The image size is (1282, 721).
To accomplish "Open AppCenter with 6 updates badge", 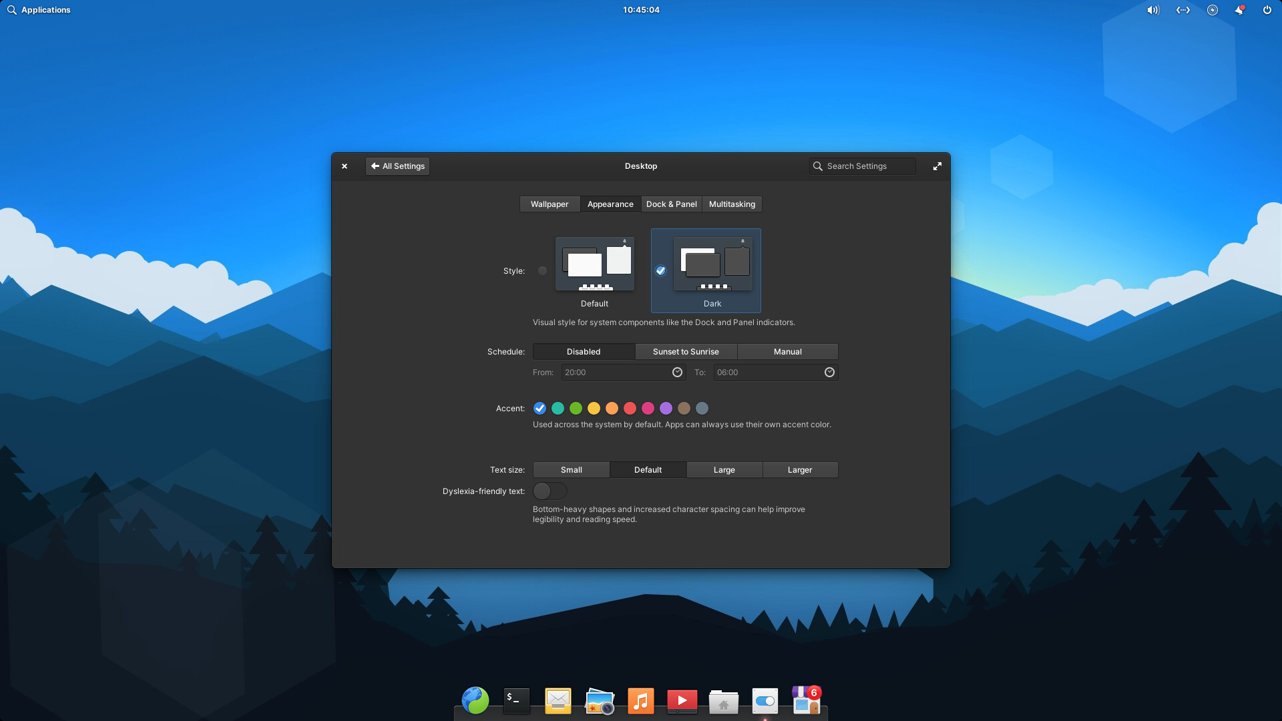I will coord(806,700).
